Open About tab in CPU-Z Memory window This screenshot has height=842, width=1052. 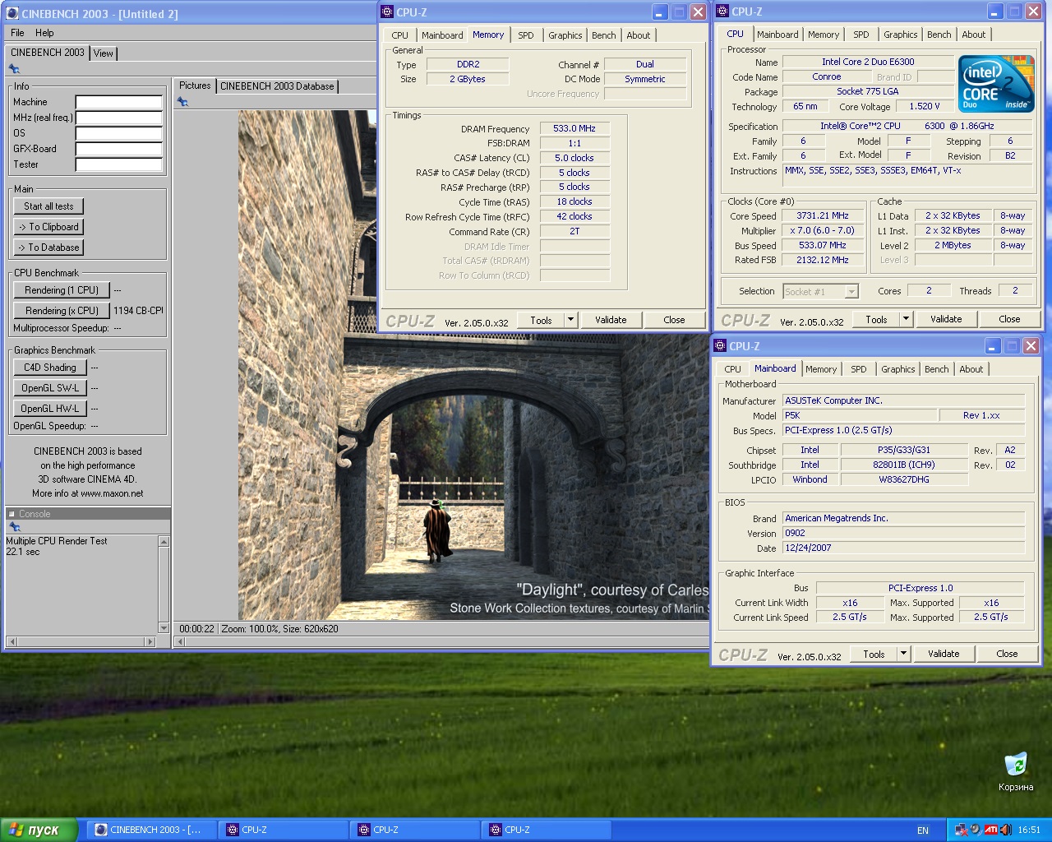(639, 35)
